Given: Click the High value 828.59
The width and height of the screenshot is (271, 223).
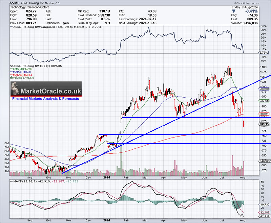Looking at the screenshot, I should [31, 15].
